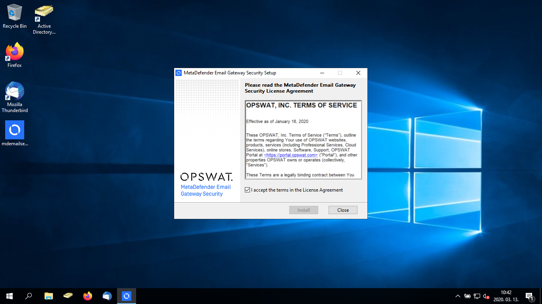Open the Firefox desktop shortcut
542x304 pixels.
pos(15,52)
